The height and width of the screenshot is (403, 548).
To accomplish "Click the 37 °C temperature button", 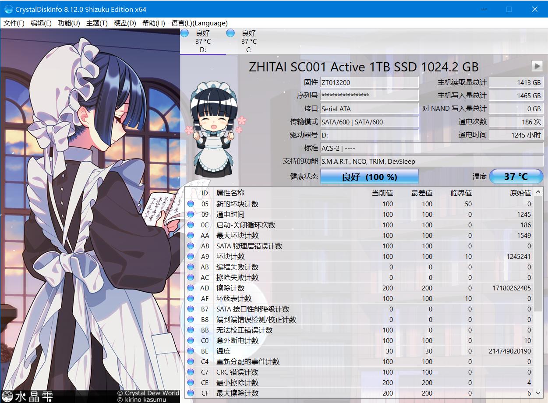I will pos(516,176).
